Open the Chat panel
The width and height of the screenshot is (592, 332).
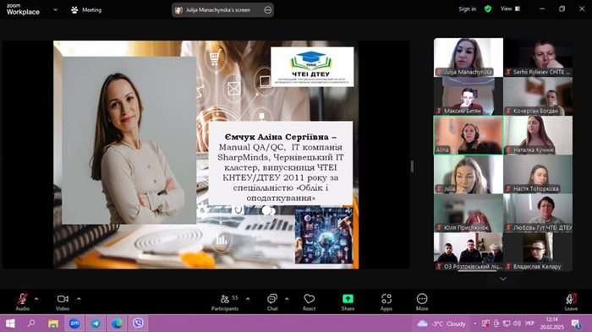click(x=272, y=302)
